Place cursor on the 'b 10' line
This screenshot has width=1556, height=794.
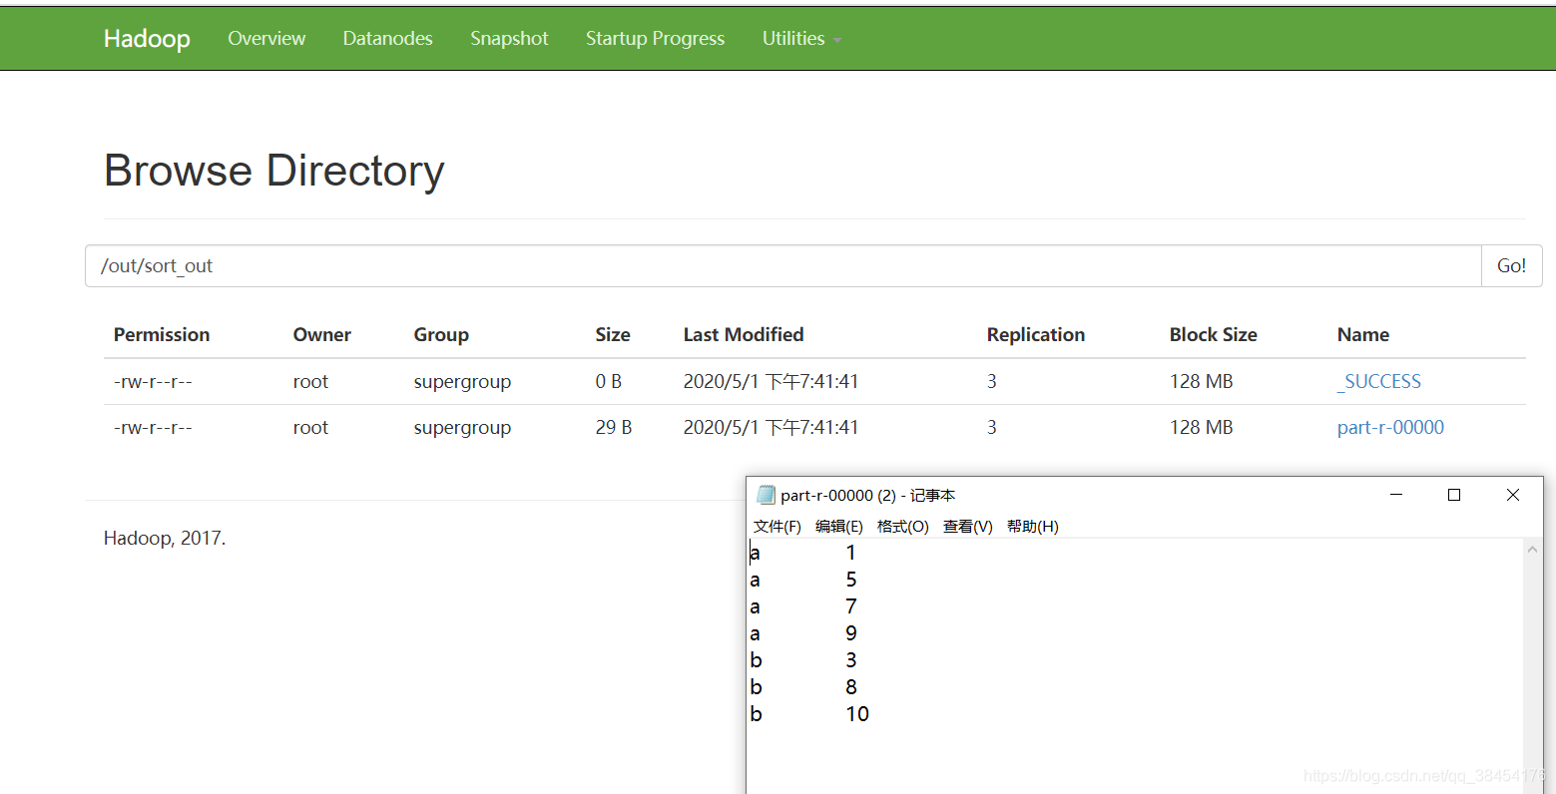(x=809, y=714)
